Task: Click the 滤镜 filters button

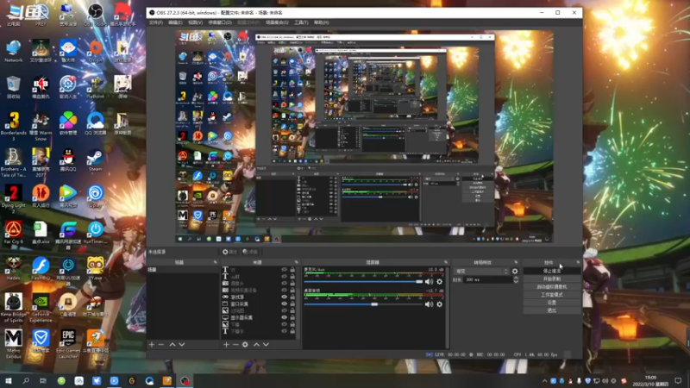Action: point(250,252)
